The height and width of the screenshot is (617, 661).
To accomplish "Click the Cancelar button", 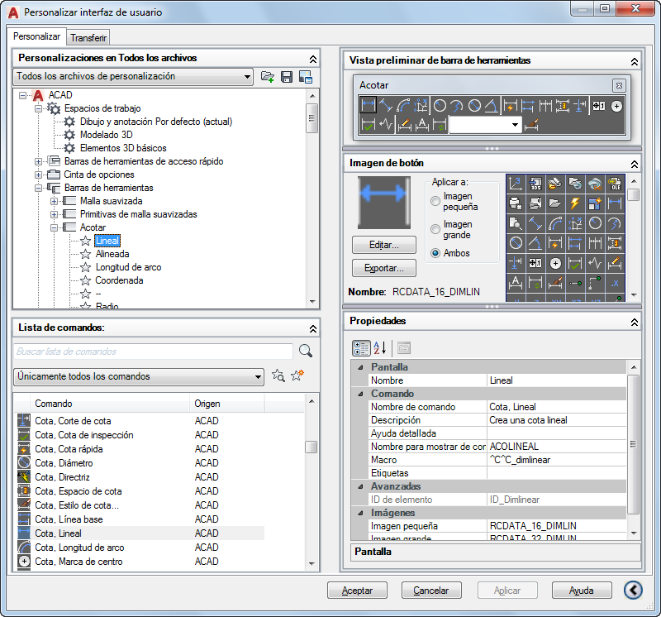I will (x=431, y=590).
